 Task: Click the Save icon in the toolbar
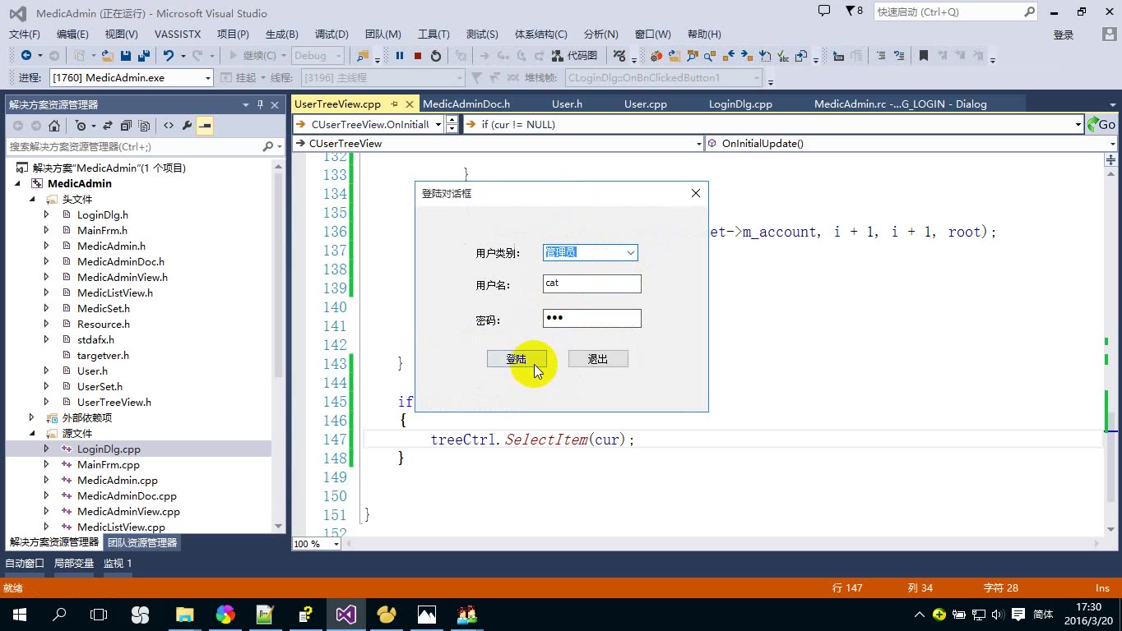coord(126,56)
